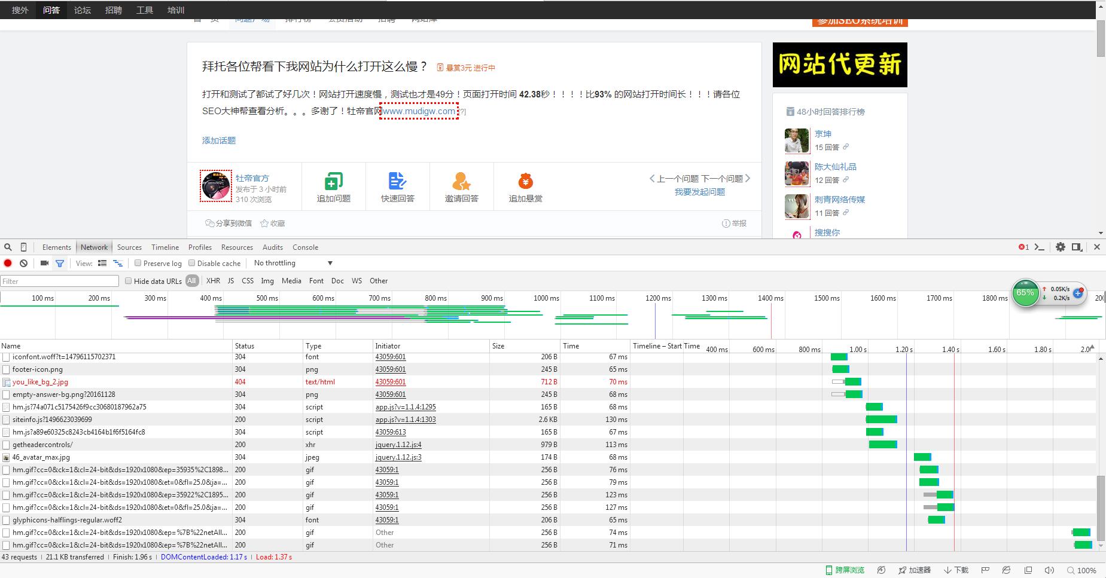
Task: Enable the Preserve log checkbox
Action: click(x=138, y=263)
